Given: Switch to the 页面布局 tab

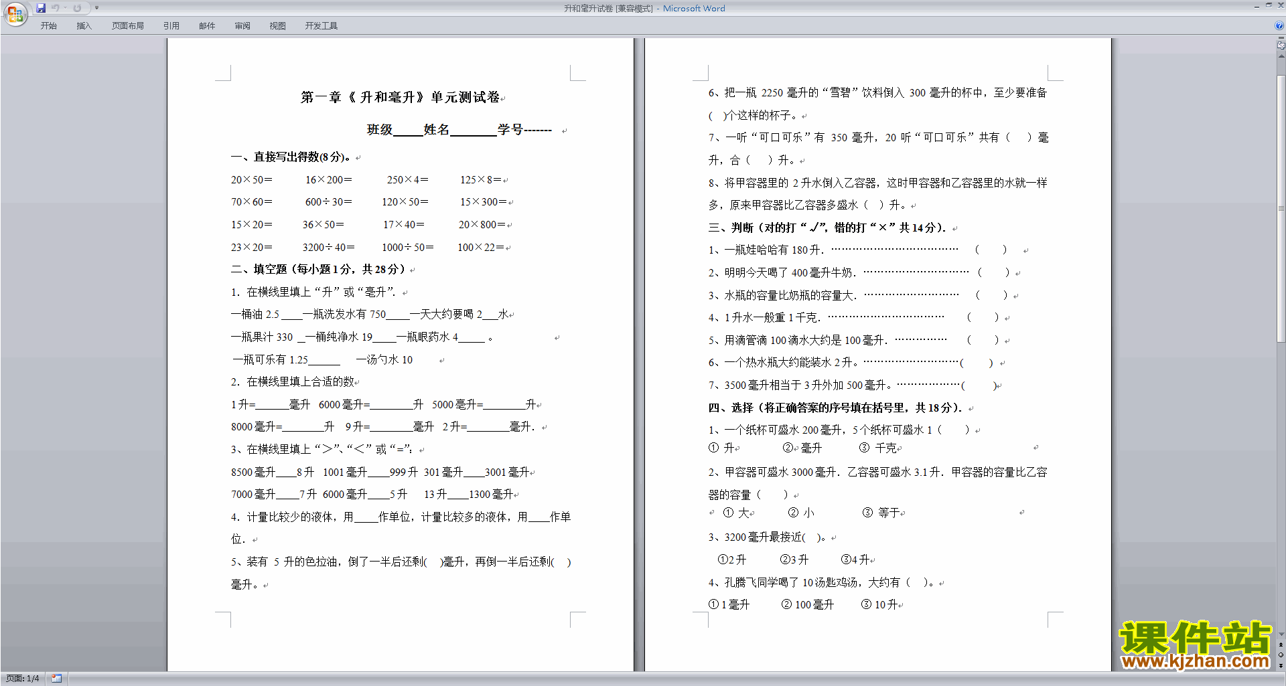Looking at the screenshot, I should point(127,25).
